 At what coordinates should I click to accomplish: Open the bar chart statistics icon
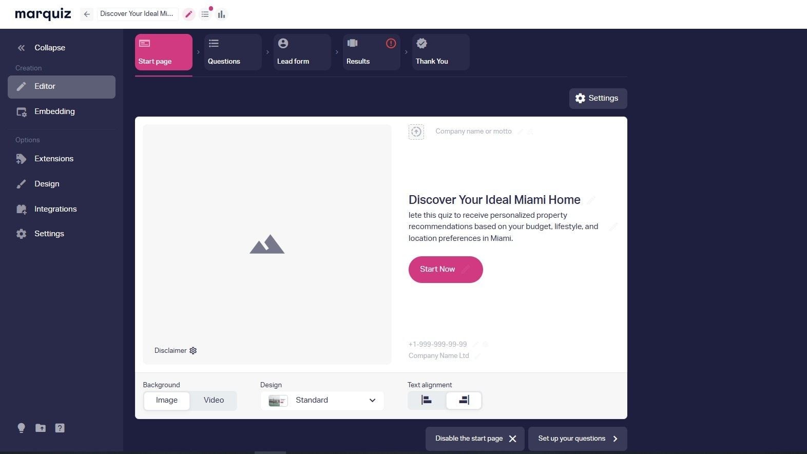(x=221, y=14)
